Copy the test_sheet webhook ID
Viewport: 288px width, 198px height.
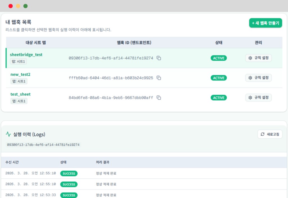159,97
